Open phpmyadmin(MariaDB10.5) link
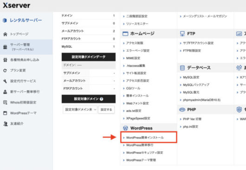246x170 pixels. pyautogui.click(x=201, y=100)
